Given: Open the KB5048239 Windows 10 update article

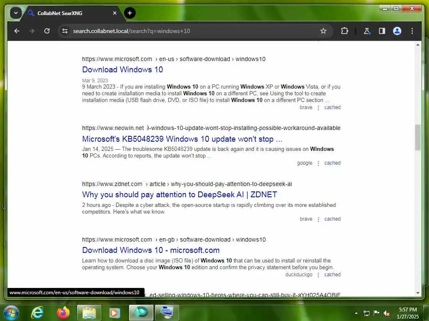Looking at the screenshot, I should pos(182,139).
